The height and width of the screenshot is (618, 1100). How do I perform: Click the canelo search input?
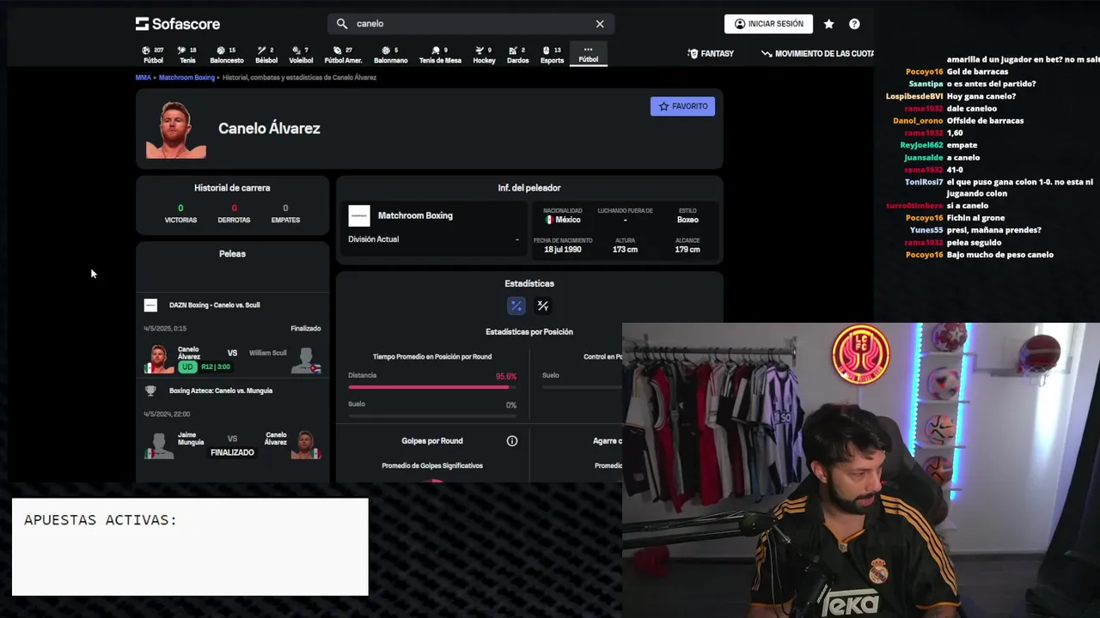(x=471, y=24)
